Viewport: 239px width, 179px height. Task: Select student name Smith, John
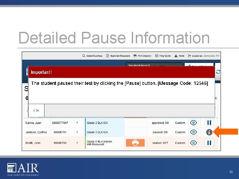click(33, 143)
